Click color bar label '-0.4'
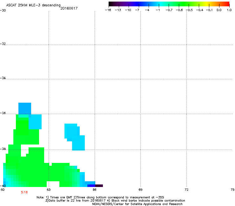 tap(200, 10)
